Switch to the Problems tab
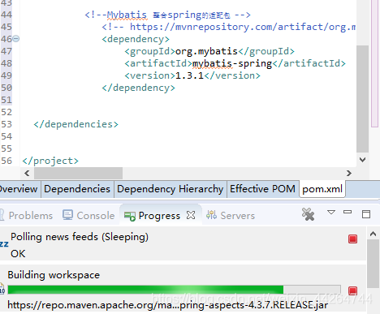The width and height of the screenshot is (380, 314). coord(27,215)
